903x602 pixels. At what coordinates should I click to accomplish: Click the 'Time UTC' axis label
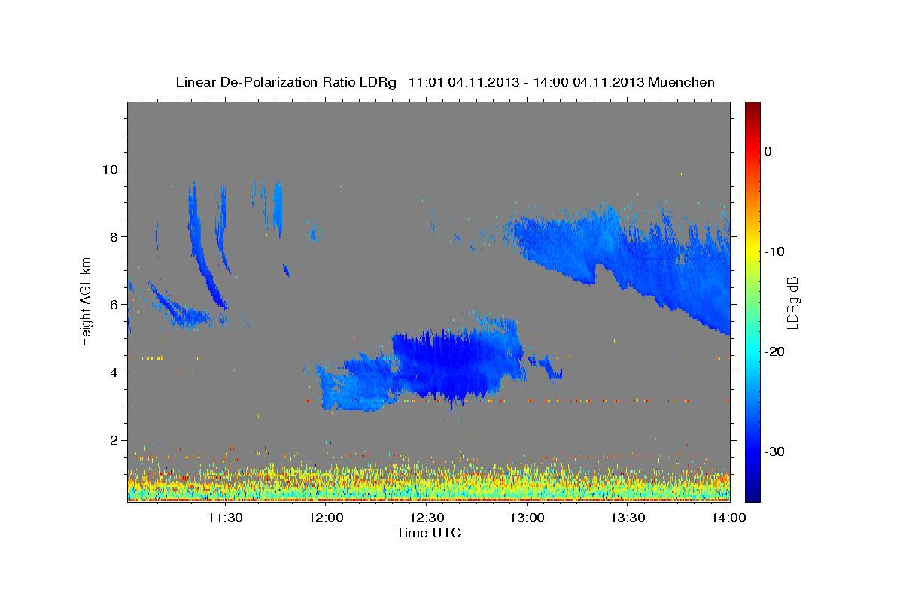click(428, 533)
